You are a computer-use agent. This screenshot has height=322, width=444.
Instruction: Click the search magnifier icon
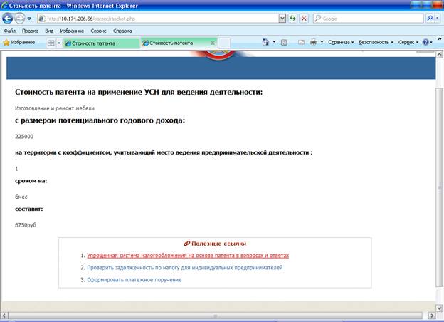[x=430, y=19]
